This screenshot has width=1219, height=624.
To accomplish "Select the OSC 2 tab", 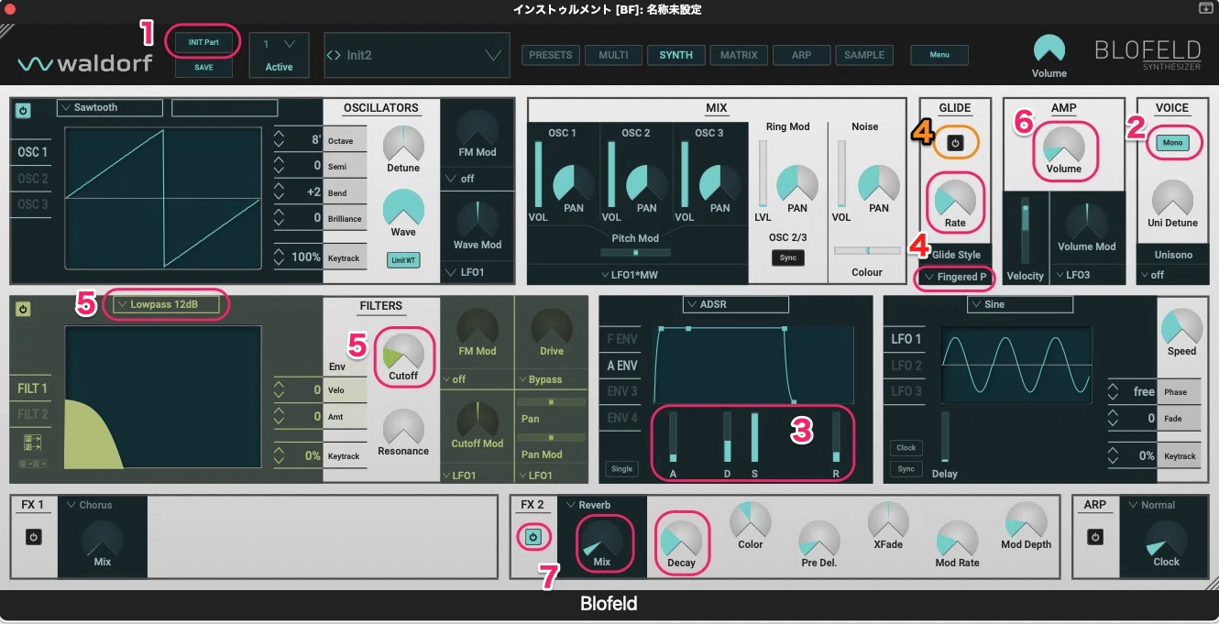I will [33, 179].
